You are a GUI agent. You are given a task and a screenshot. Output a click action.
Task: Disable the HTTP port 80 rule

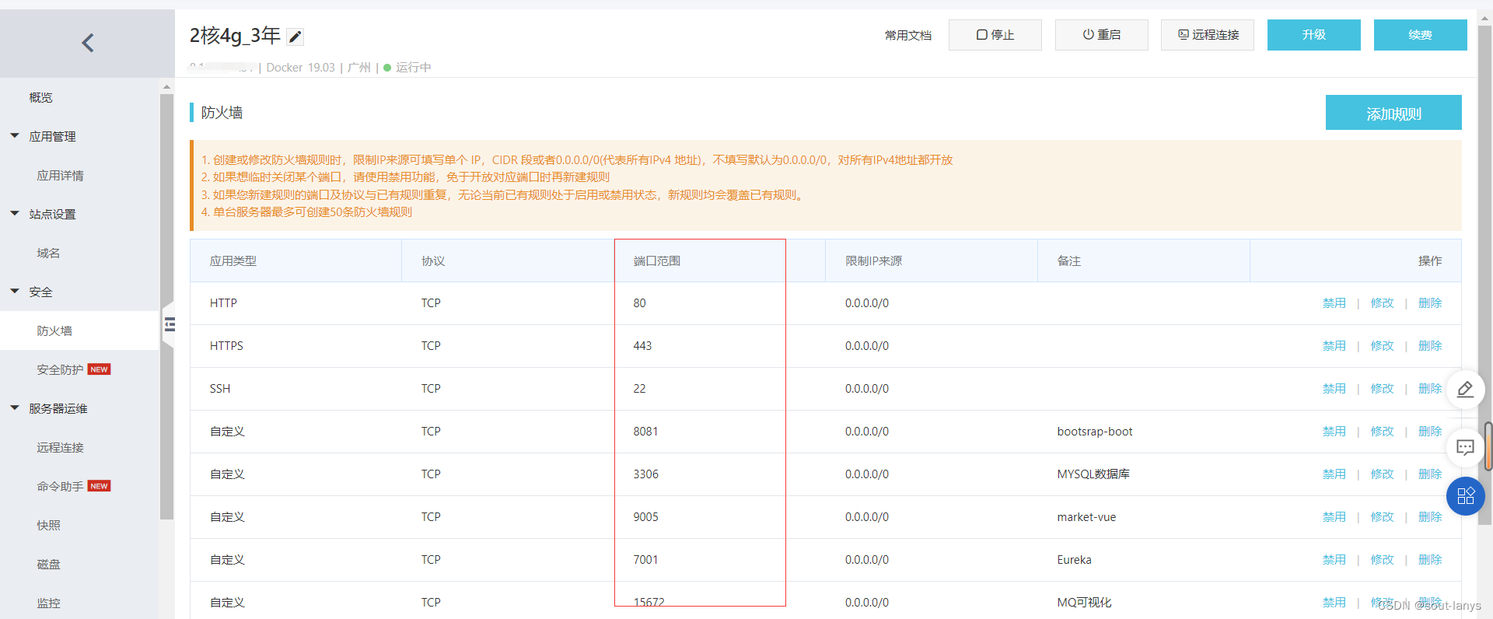coord(1334,303)
